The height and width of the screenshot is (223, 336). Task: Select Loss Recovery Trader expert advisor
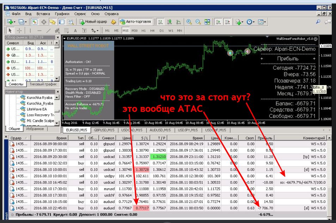coord(37,115)
